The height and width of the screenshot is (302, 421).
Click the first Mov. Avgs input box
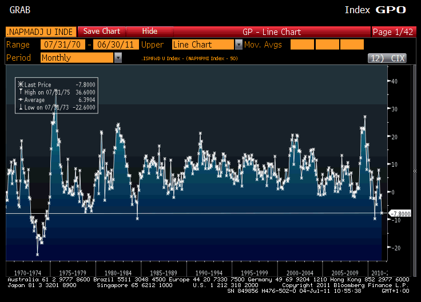click(x=302, y=45)
